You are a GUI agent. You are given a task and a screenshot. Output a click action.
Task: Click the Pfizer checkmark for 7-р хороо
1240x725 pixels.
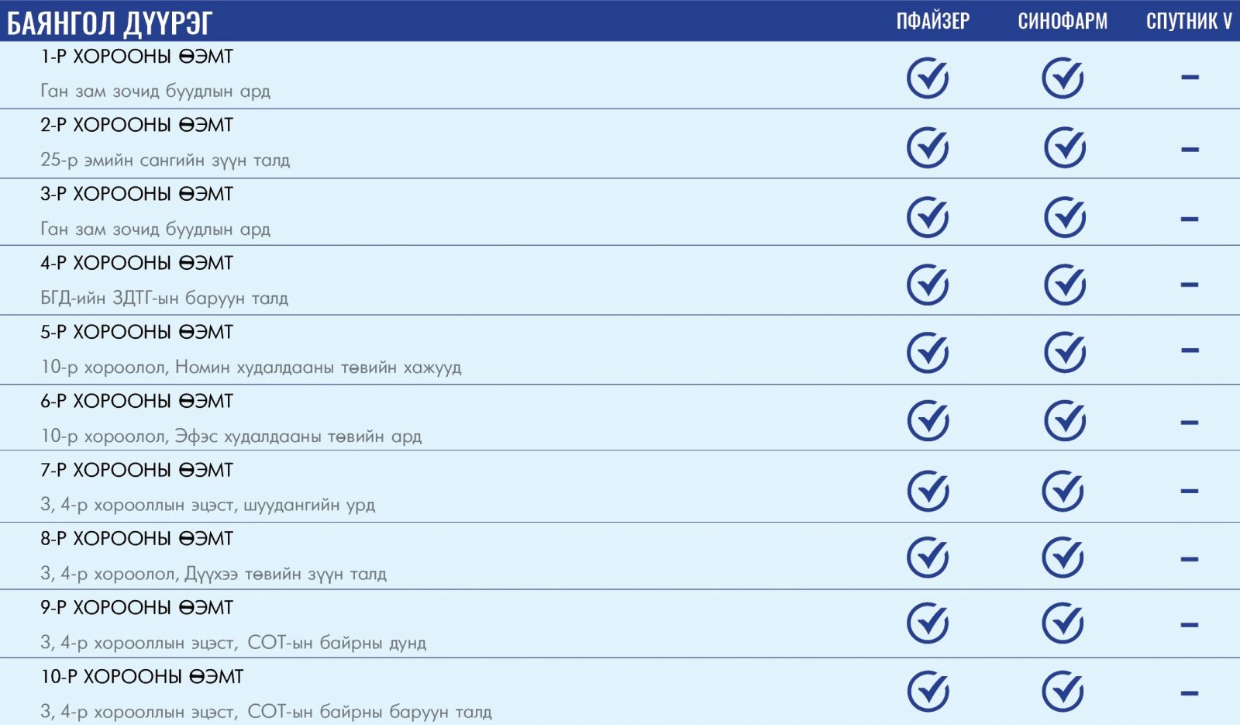click(x=928, y=491)
